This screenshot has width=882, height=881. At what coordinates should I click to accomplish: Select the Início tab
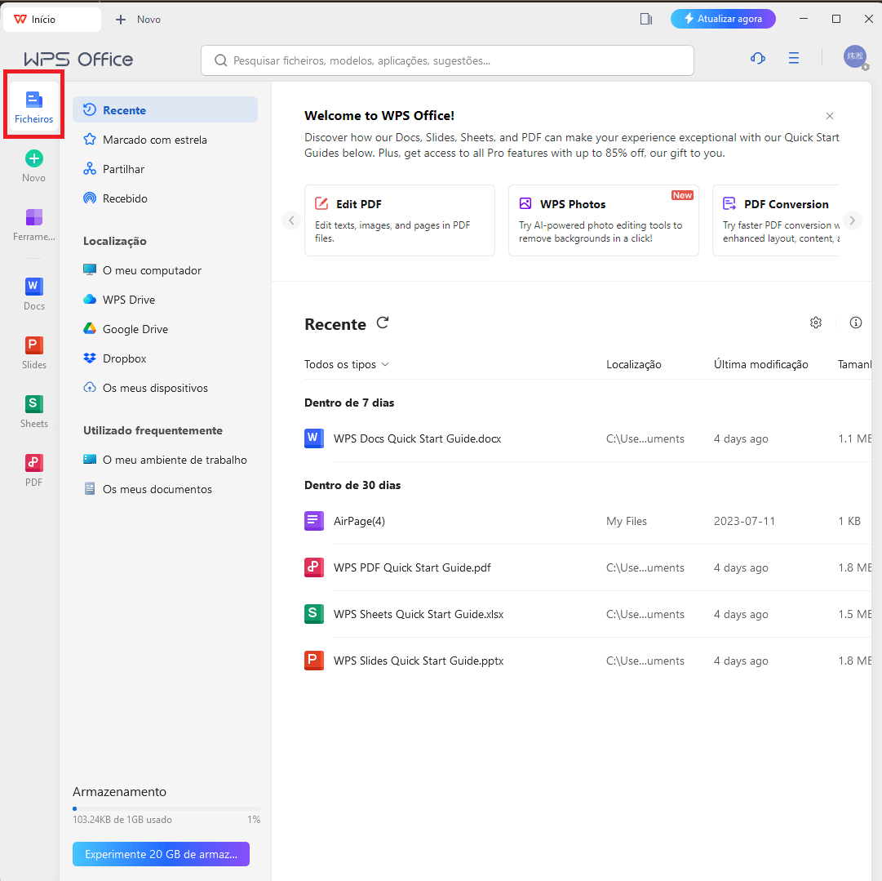52,19
